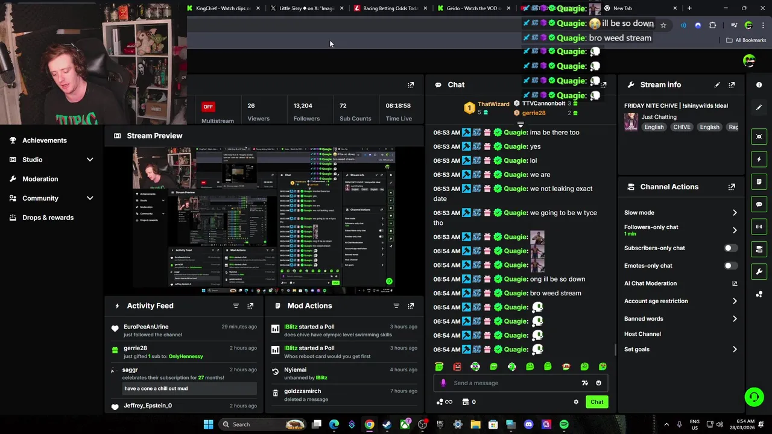The image size is (772, 434).
Task: Pop out the Activity Feed panel
Action: (x=250, y=306)
